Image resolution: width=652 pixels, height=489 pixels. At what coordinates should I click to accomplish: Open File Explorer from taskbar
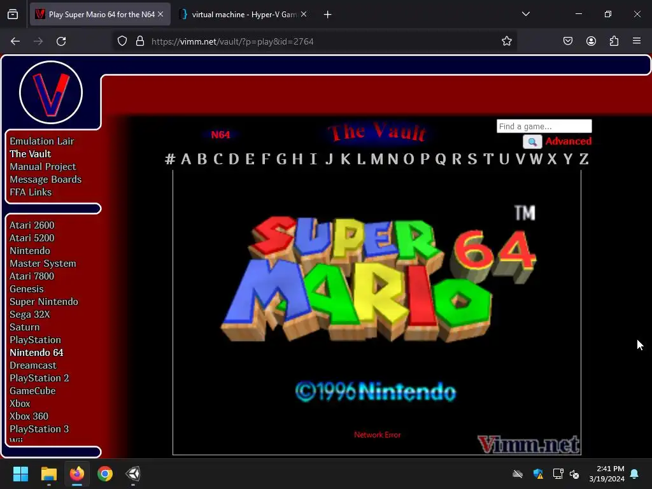click(48, 474)
